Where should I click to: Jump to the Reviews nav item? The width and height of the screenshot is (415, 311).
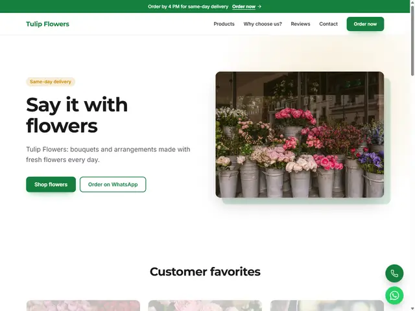coord(300,24)
